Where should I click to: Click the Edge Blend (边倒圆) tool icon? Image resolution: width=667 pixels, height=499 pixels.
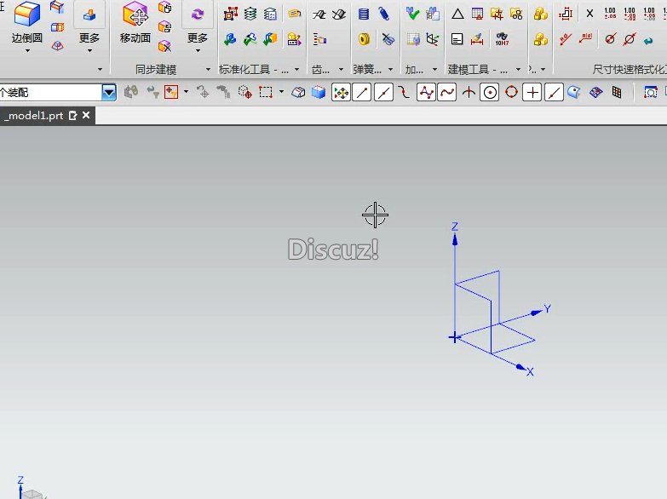point(26,13)
